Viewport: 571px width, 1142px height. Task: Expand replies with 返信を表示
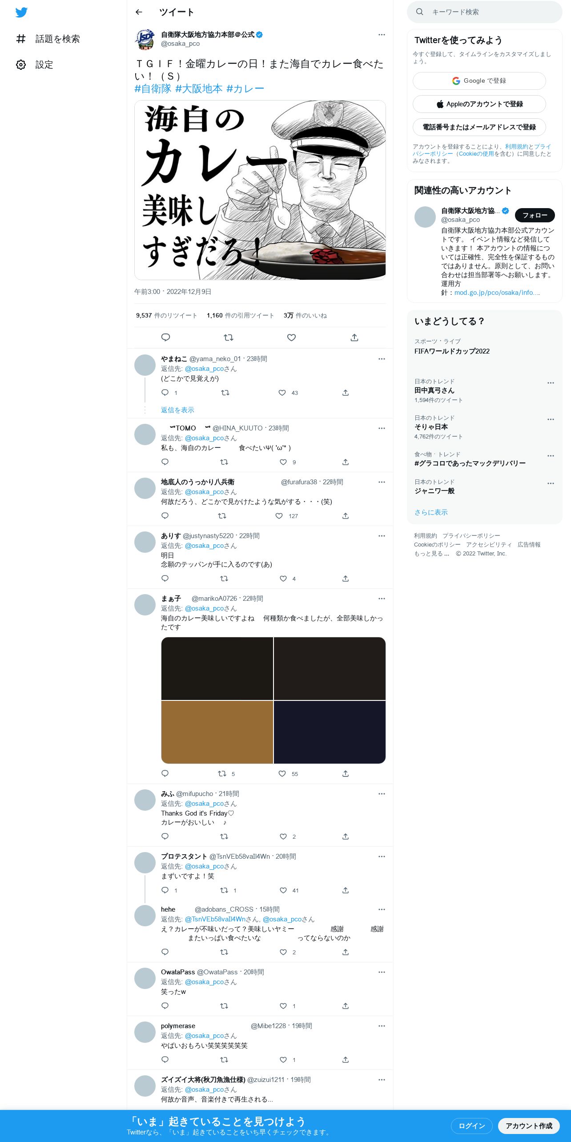click(177, 410)
